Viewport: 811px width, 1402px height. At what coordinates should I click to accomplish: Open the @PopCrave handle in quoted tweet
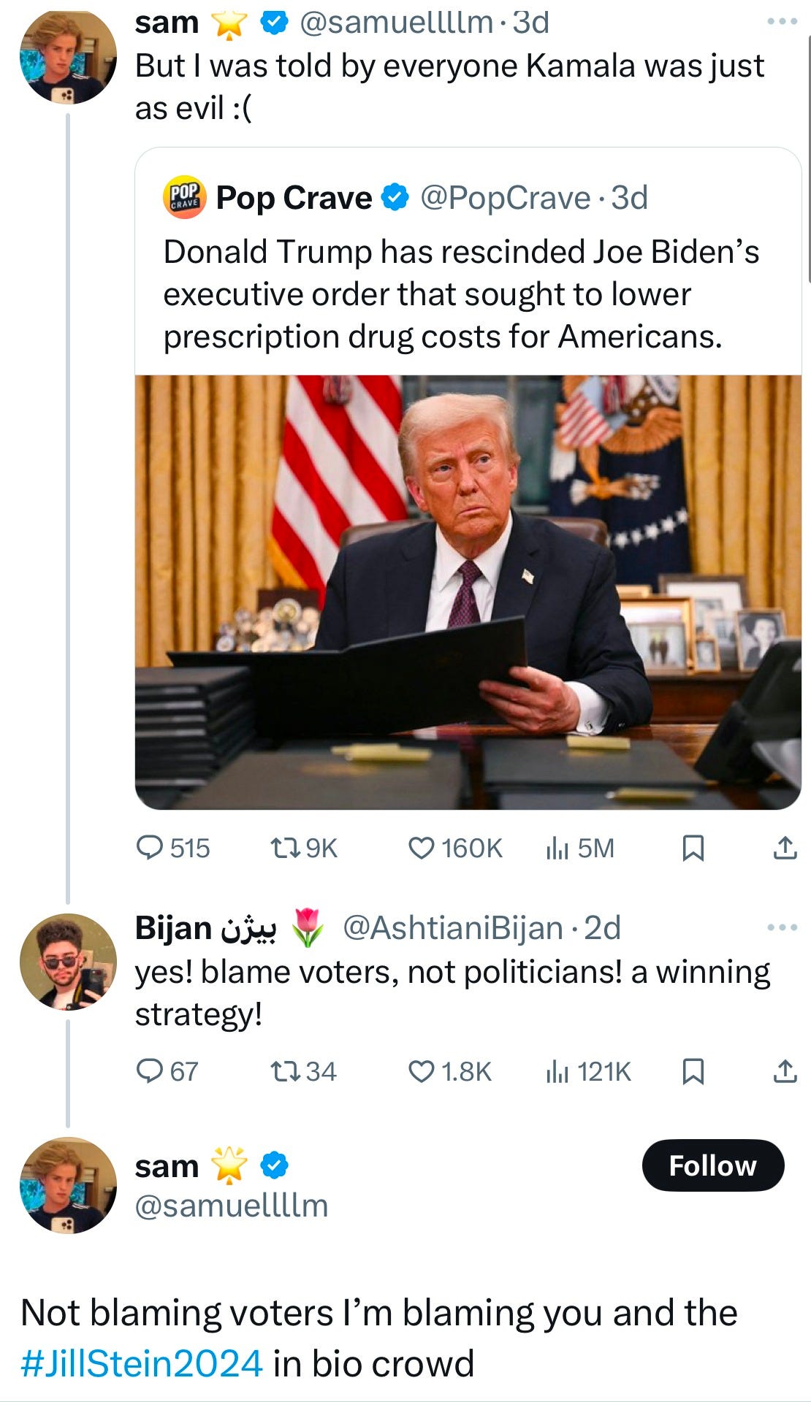pyautogui.click(x=505, y=198)
